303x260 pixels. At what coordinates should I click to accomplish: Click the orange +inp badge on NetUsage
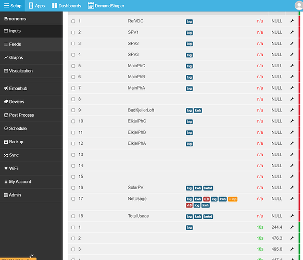tap(233, 199)
